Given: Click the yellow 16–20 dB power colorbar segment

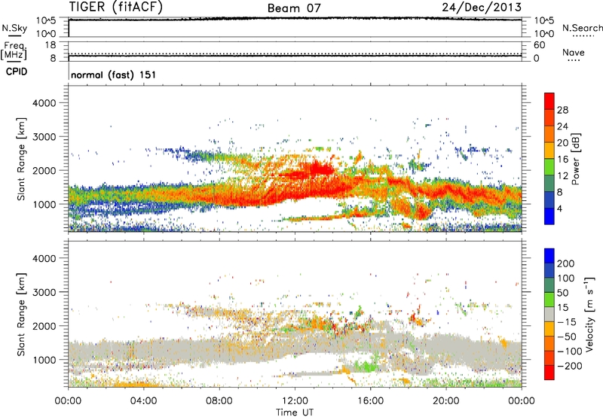Looking at the screenshot, I should [549, 151].
